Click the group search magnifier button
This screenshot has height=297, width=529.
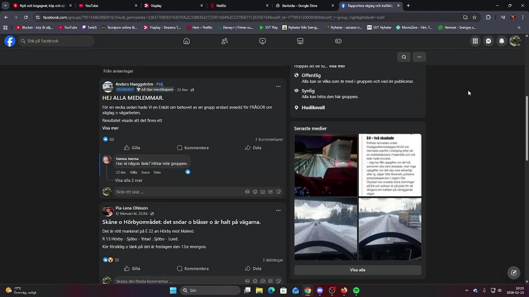[x=404, y=57]
